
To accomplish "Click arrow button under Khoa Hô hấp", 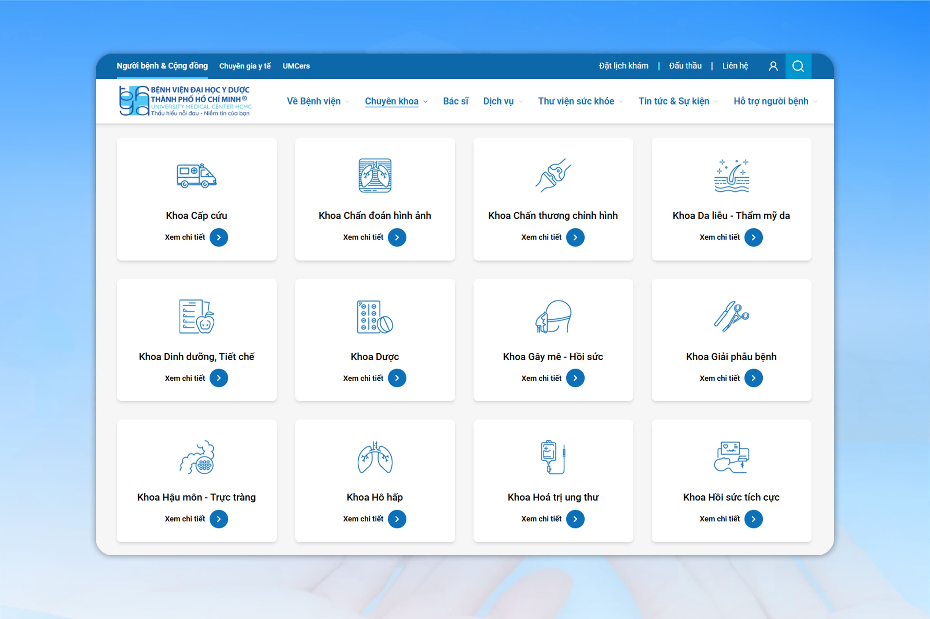I will point(397,519).
